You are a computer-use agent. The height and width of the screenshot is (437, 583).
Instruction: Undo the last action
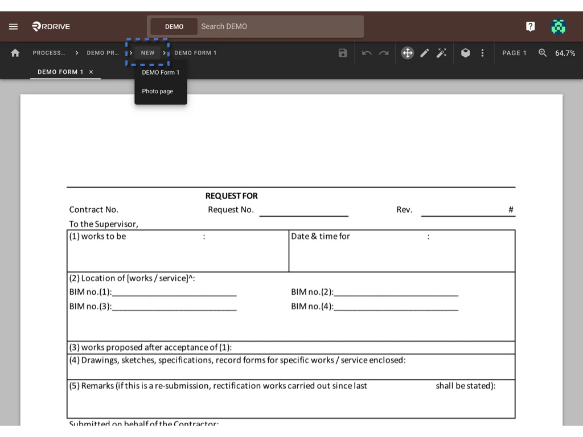click(366, 52)
